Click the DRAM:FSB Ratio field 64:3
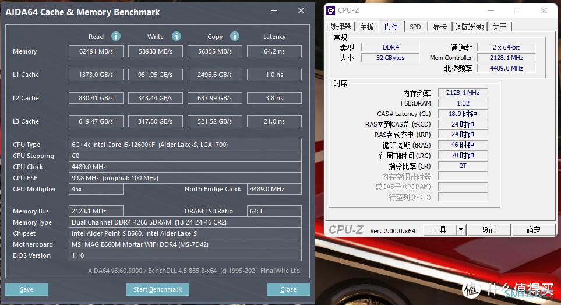Screen dimensions: 561x305 pos(274,211)
